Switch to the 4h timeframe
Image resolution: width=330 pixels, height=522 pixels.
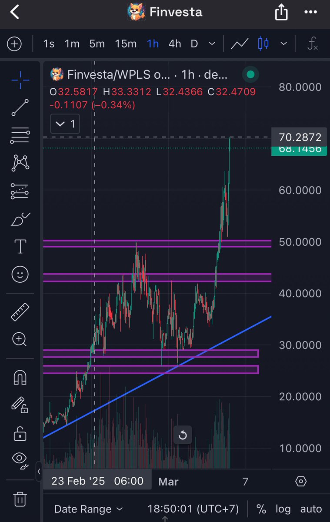coord(175,44)
